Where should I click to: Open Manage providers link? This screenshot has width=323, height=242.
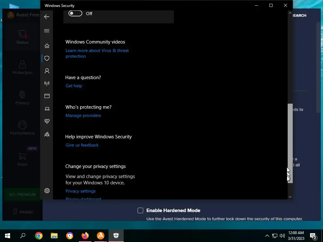[83, 115]
